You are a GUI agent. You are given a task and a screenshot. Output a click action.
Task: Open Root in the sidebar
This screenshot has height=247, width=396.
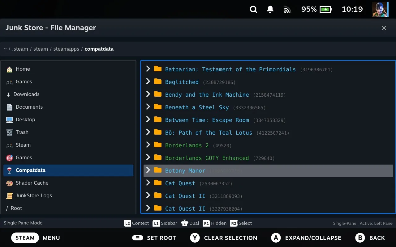pyautogui.click(x=68, y=208)
